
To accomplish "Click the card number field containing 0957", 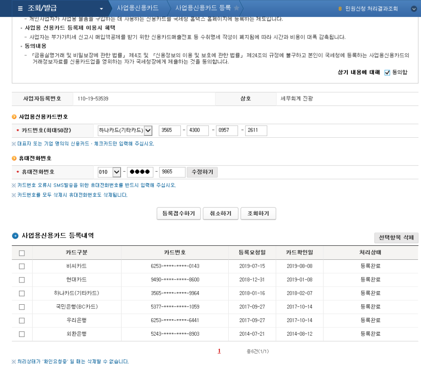I will click(227, 130).
